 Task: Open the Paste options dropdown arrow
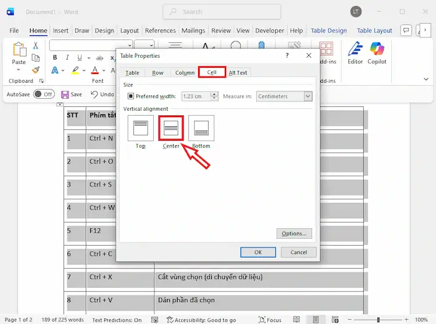point(19,70)
